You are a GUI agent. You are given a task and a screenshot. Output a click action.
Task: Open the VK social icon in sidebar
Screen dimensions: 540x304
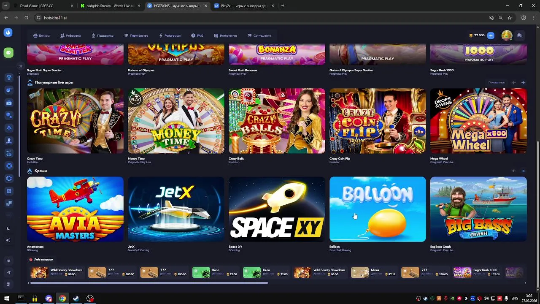(x=8, y=261)
